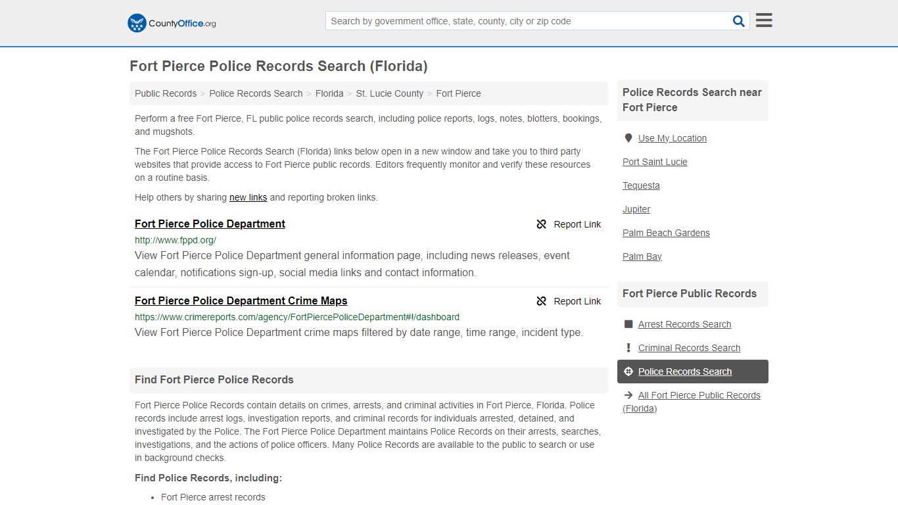Viewport: 898px width, 505px height.
Task: Click Police Records Search near Fort Pierce heading
Action: (692, 100)
